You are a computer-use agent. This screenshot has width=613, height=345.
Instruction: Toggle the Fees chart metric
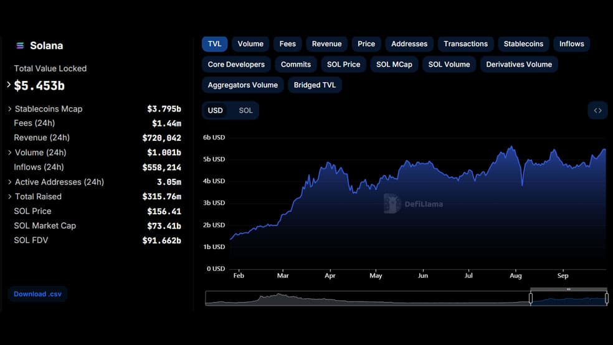pos(288,44)
